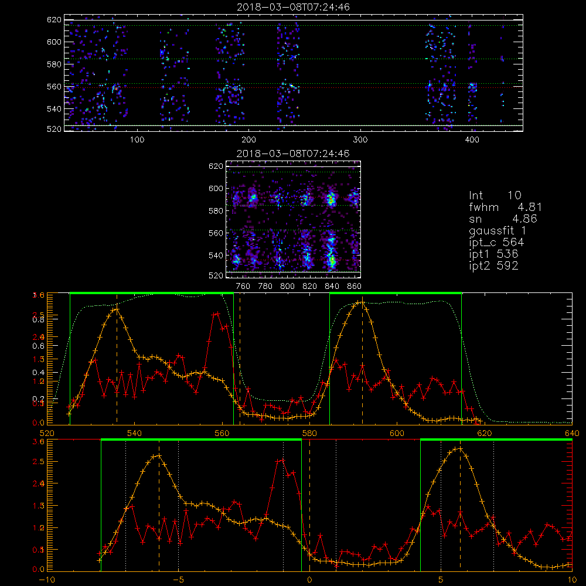Click x-axis label 200 on top spectrogram
The image size is (586, 586).
click(x=248, y=140)
